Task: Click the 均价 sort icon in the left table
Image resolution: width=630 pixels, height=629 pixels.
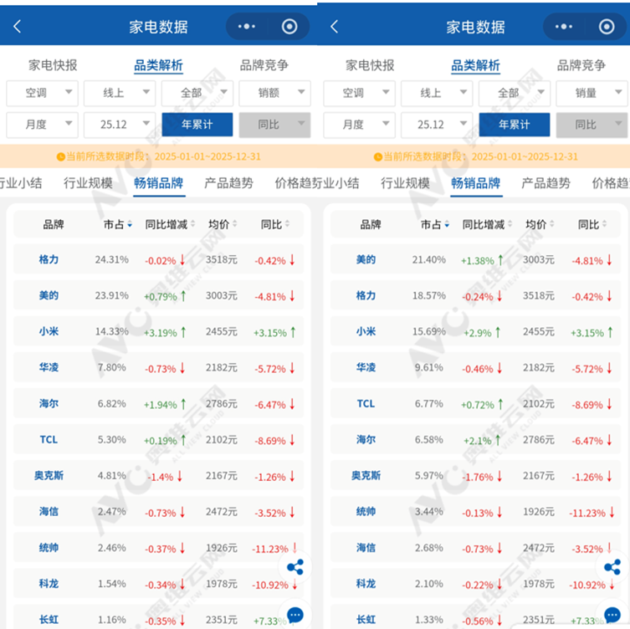Action: 236,224
